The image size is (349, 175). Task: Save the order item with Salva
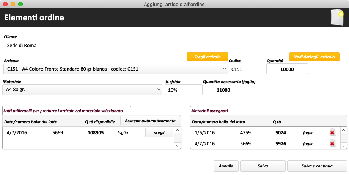point(263,166)
